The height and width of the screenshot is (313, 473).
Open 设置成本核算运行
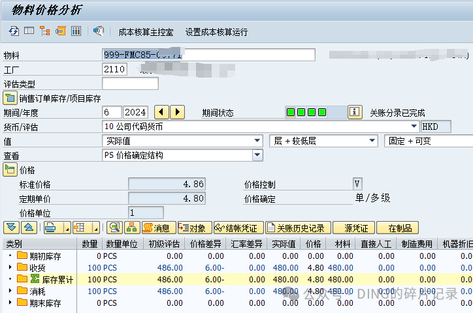coord(216,32)
